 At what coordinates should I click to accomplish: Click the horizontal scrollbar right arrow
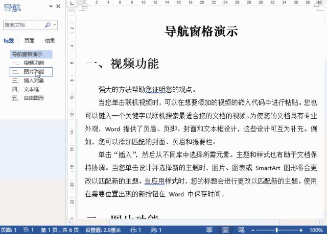click(x=319, y=222)
